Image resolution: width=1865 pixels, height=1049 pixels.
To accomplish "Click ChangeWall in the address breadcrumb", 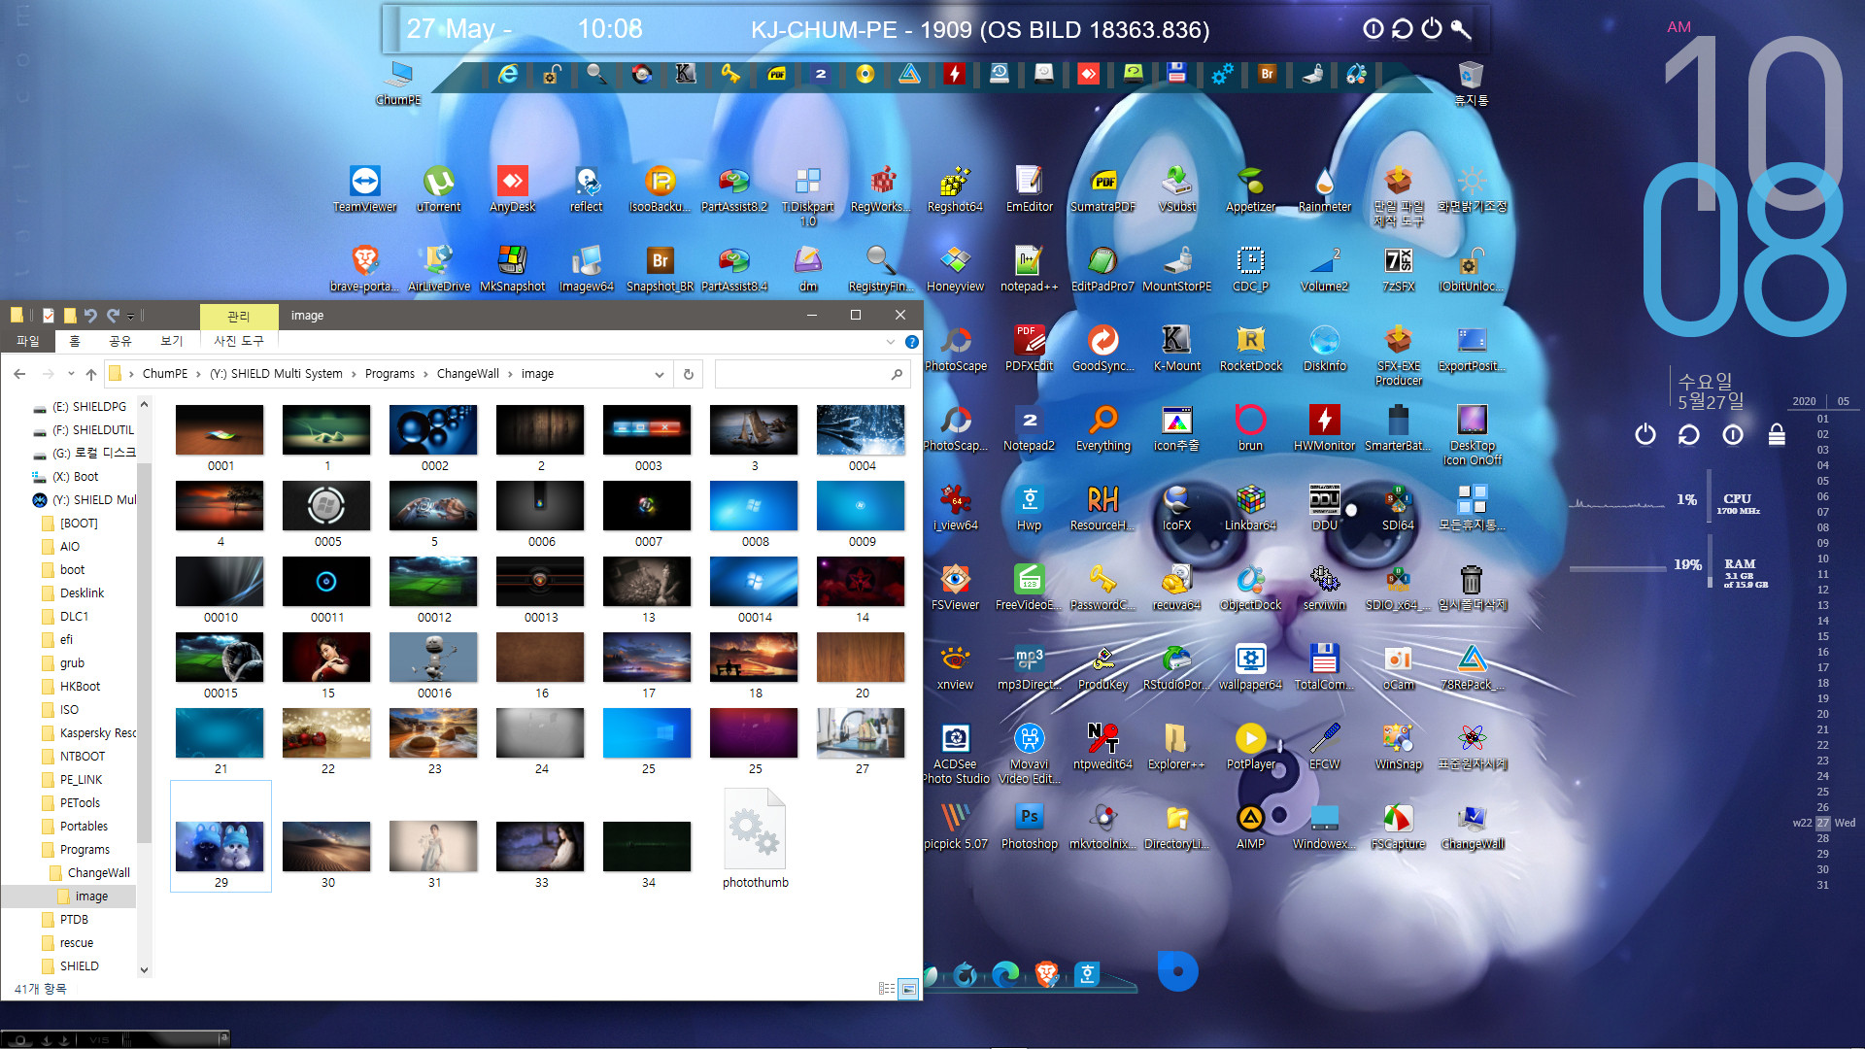I will 468,374.
